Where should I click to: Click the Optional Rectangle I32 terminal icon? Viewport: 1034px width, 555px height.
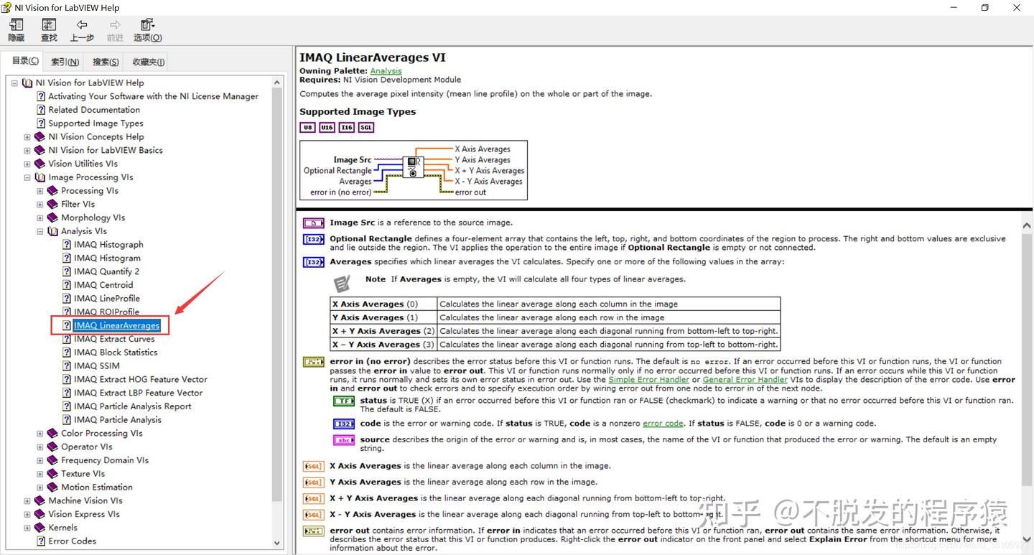(314, 240)
